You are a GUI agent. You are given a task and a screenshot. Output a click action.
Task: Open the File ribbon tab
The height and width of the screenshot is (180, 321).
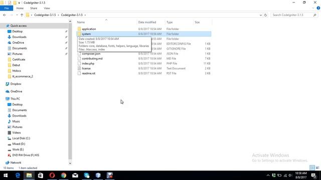click(7, 8)
